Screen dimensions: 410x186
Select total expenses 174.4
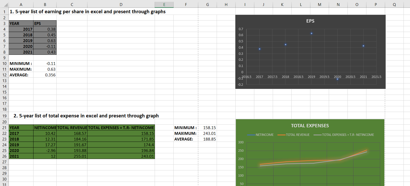121,145
